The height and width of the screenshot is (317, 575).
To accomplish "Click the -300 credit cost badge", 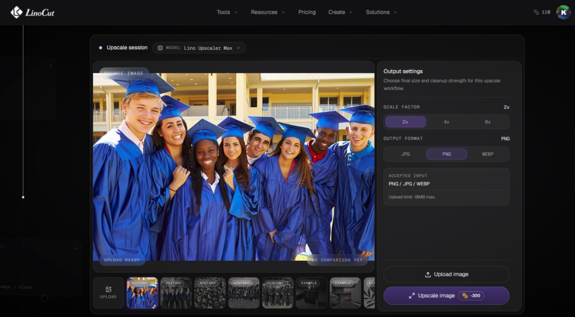I will (x=471, y=296).
